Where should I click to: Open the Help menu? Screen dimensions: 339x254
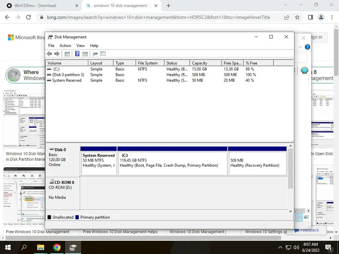[x=94, y=46]
